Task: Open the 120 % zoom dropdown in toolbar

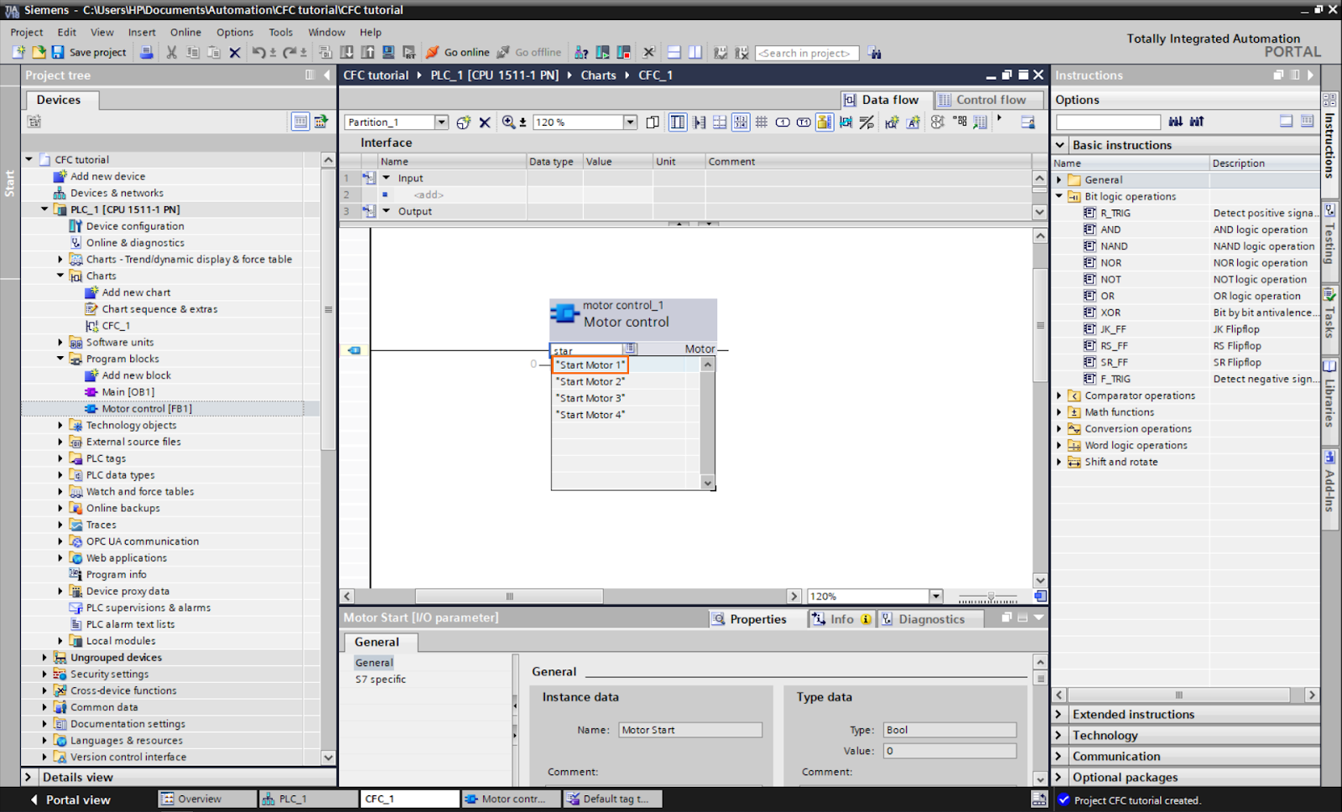Action: coord(630,122)
